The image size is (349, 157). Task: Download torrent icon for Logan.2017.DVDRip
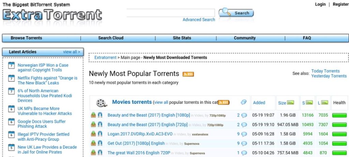(x=93, y=134)
